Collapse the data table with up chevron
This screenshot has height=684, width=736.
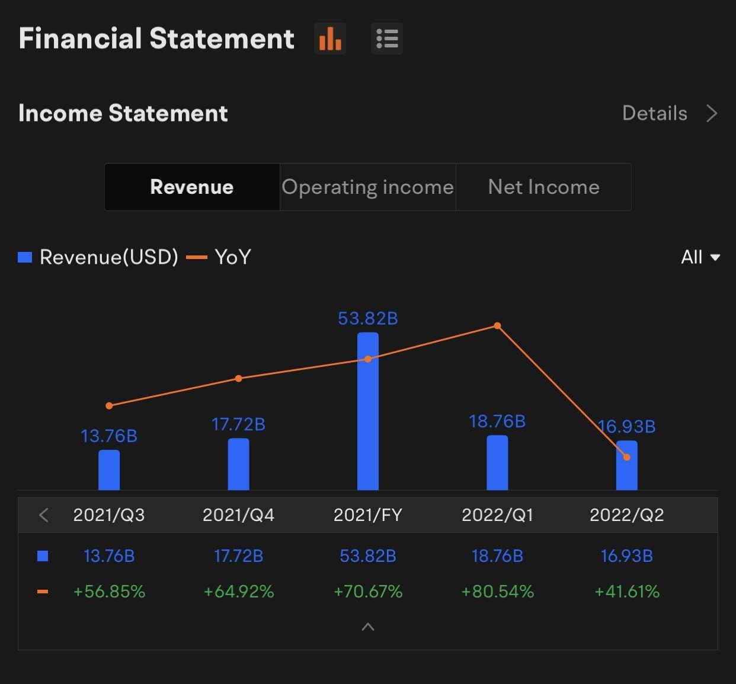coord(368,627)
